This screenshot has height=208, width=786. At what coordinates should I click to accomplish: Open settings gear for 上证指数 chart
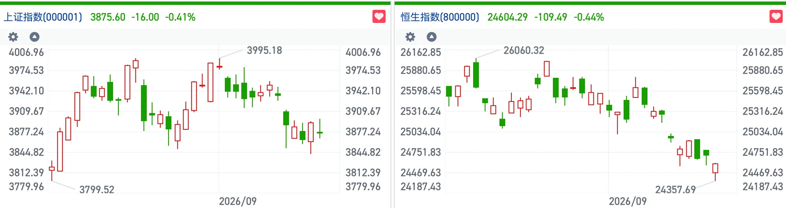13,37
